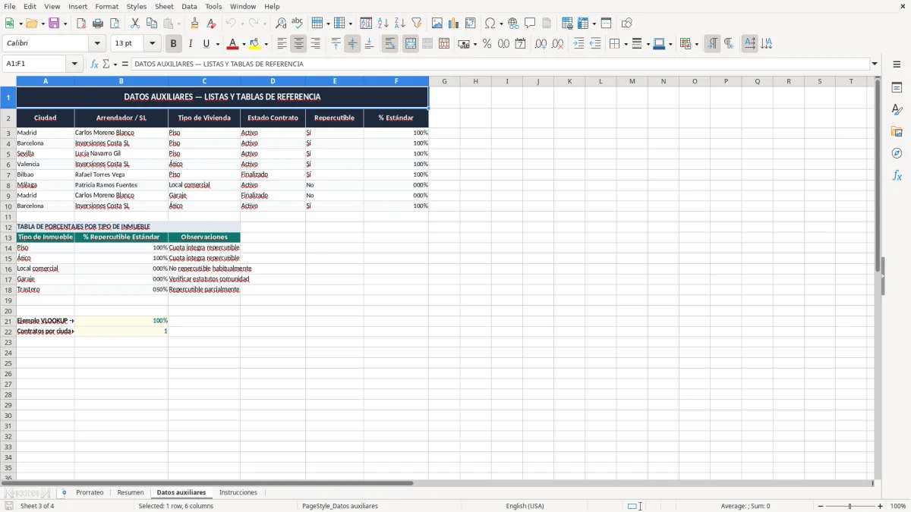Expand the Name Box dropdown arrow
This screenshot has height=512, width=911.
coord(75,64)
